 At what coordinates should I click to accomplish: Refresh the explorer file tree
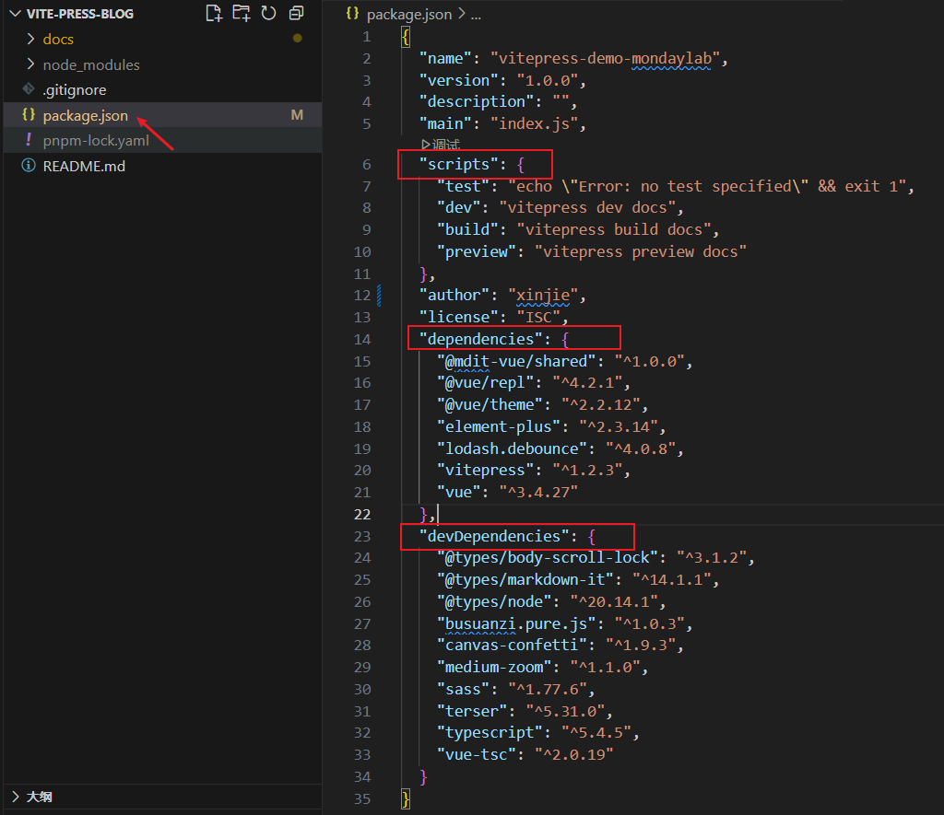click(268, 13)
